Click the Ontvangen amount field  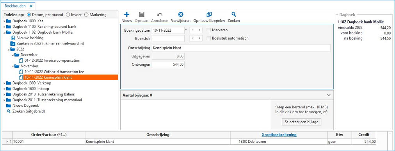pyautogui.click(x=168, y=65)
